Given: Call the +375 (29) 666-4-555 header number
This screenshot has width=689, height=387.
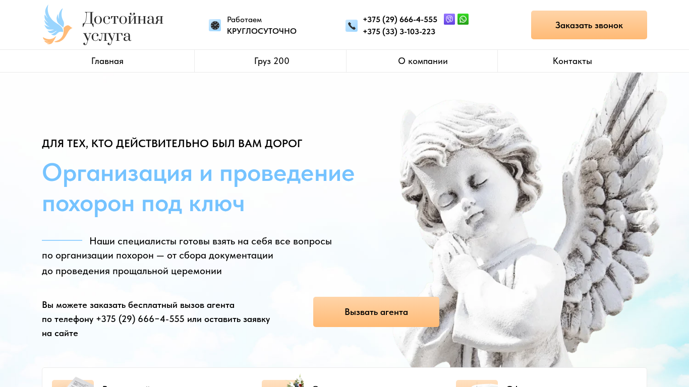Looking at the screenshot, I should point(400,20).
